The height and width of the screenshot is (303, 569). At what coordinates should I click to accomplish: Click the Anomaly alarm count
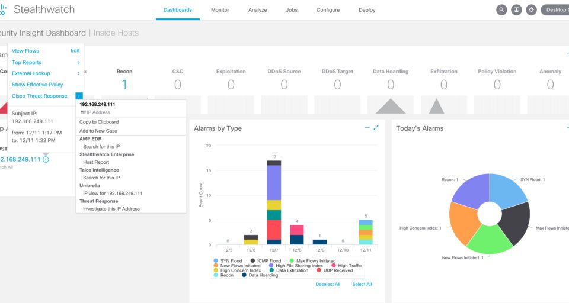pos(550,85)
